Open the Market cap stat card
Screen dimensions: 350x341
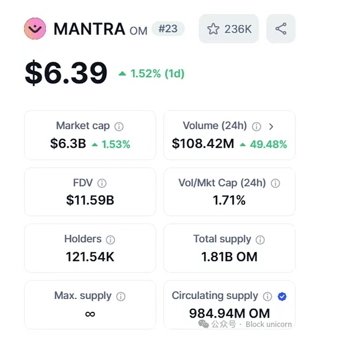[90, 135]
